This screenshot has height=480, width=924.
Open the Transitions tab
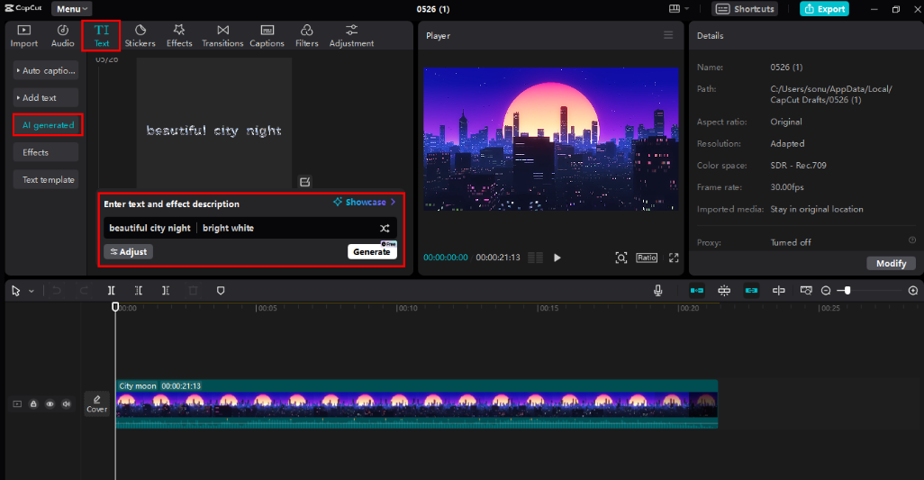222,36
